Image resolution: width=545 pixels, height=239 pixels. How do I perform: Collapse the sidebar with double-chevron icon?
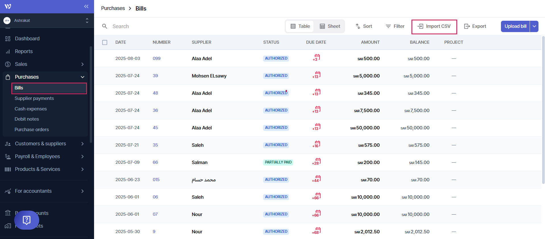tap(86, 7)
